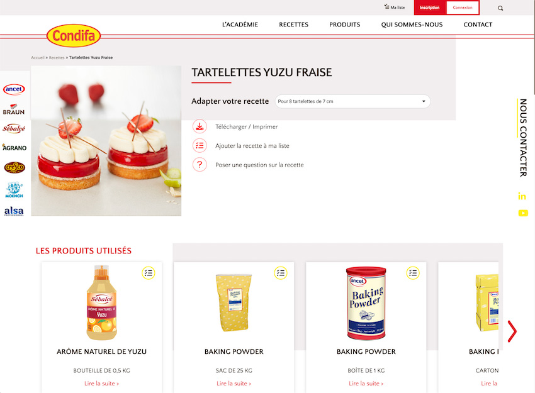Click the Connexion button
Image resolution: width=535 pixels, height=393 pixels.
click(x=463, y=8)
